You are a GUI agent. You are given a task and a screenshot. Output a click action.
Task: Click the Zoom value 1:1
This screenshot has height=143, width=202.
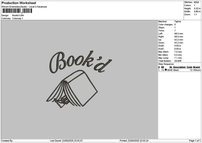[195, 15]
